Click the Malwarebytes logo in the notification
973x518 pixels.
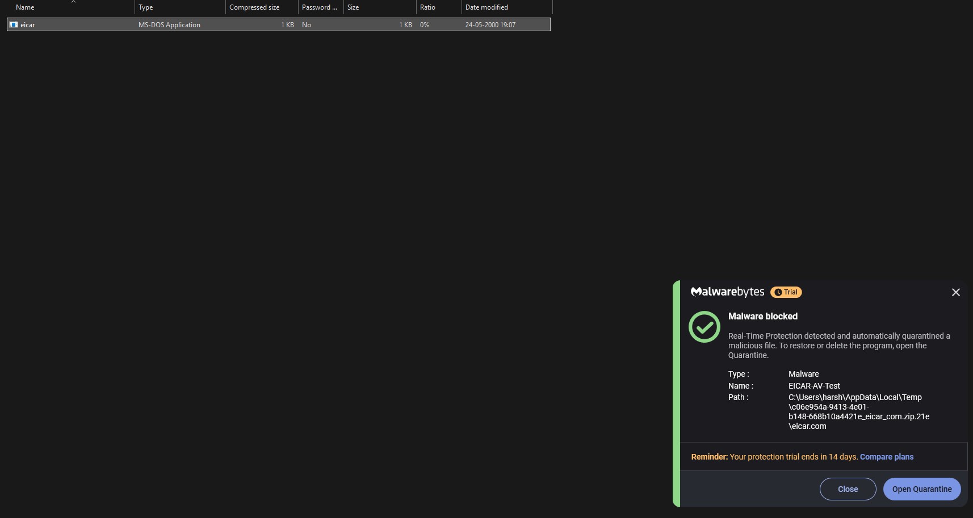click(x=727, y=292)
